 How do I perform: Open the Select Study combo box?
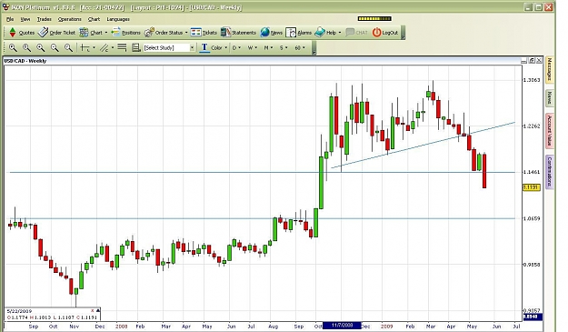point(169,48)
